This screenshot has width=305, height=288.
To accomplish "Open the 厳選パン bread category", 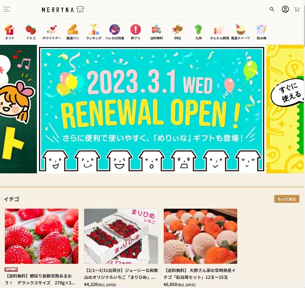I will [72, 32].
